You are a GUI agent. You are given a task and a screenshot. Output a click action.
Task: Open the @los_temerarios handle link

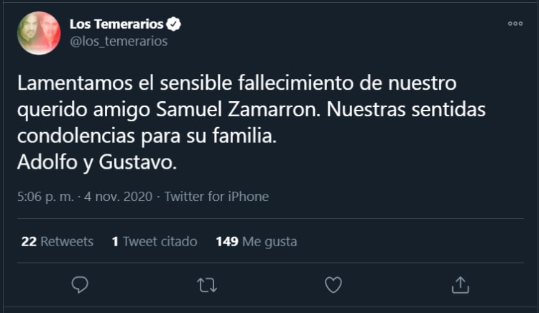[118, 41]
